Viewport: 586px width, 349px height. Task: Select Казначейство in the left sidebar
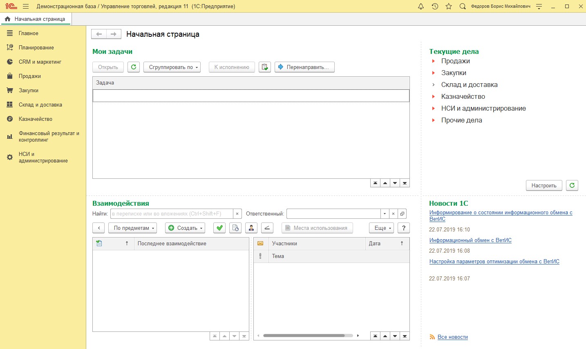click(x=35, y=119)
